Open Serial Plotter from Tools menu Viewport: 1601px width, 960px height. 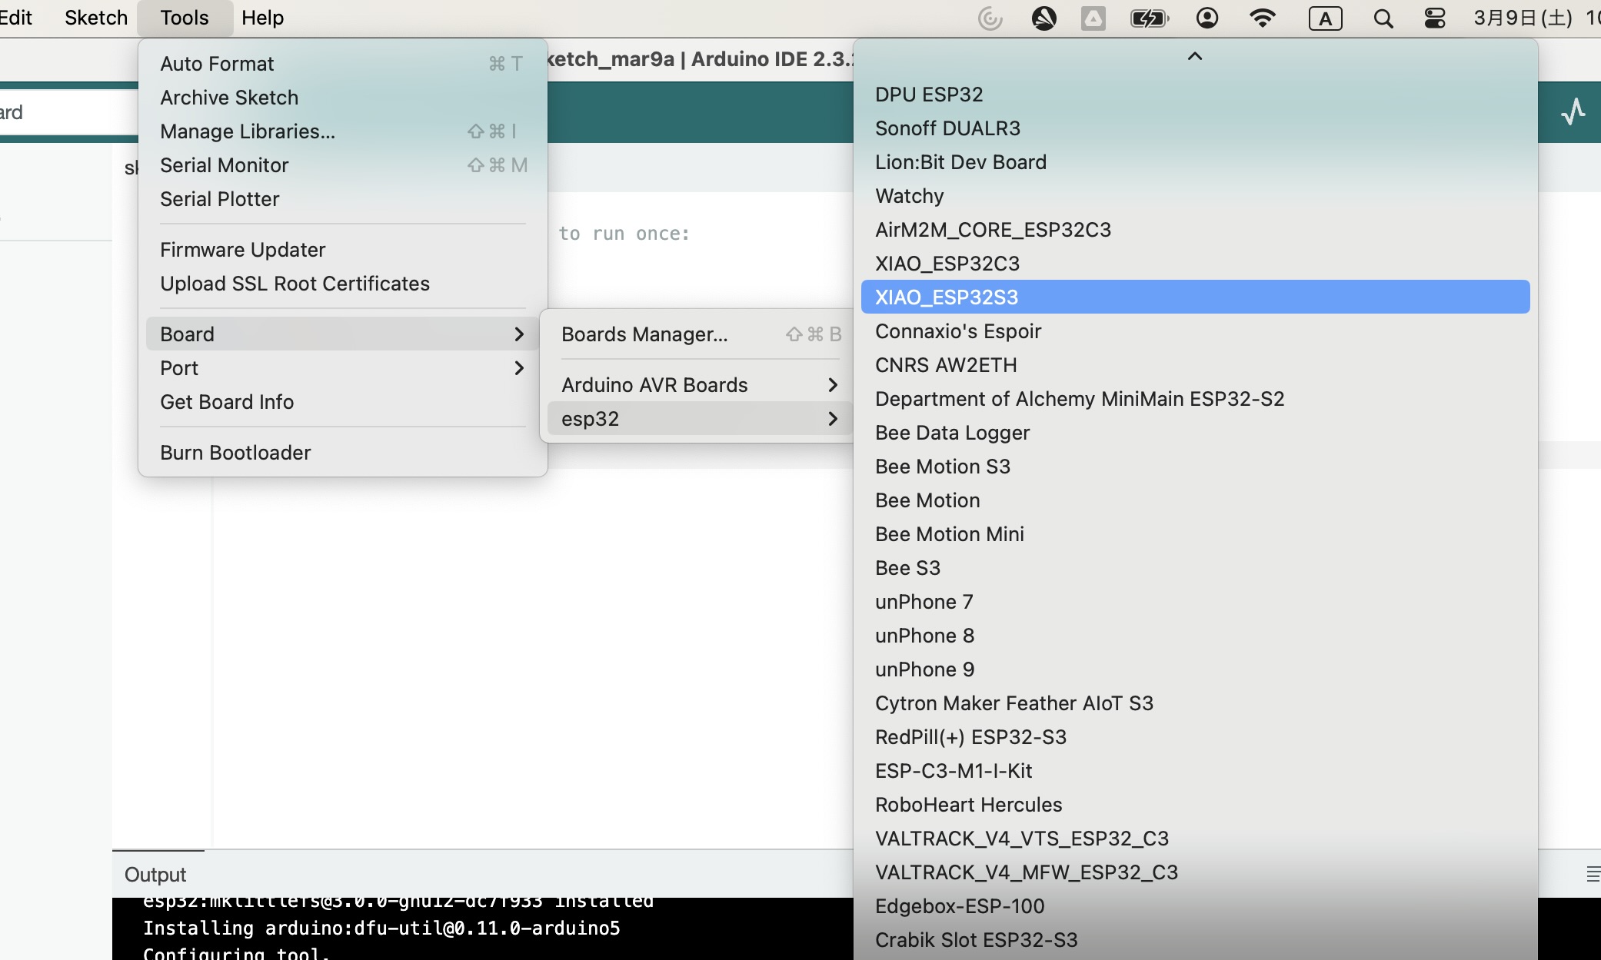(x=342, y=198)
